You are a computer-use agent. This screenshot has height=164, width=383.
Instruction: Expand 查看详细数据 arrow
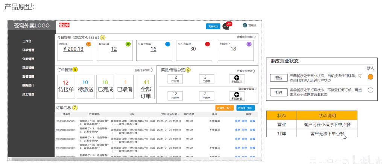pyautogui.click(x=255, y=37)
